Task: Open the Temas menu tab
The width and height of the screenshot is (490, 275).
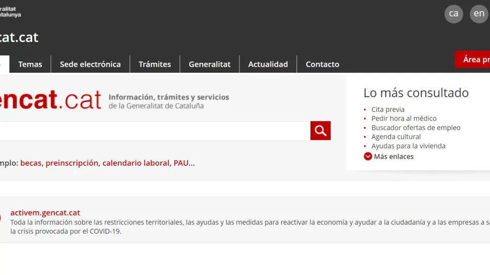Action: pos(30,64)
